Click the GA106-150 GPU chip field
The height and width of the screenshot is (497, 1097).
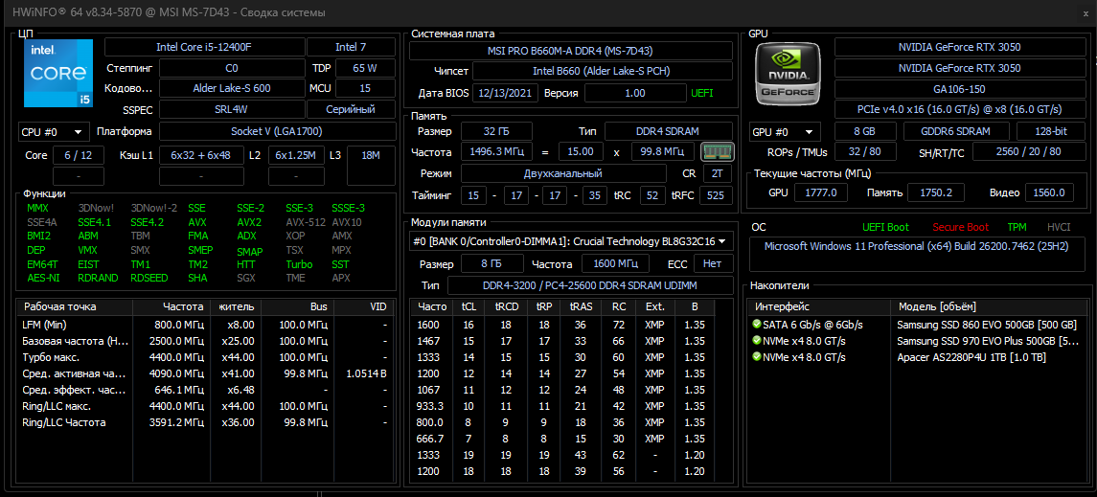point(958,89)
